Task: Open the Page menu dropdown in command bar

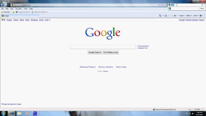Action: (x=182, y=16)
